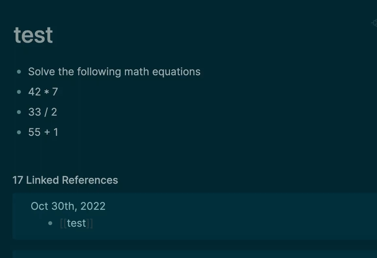Open the 'Oct 30th, 2022' journal page
The height and width of the screenshot is (258, 377).
click(68, 206)
